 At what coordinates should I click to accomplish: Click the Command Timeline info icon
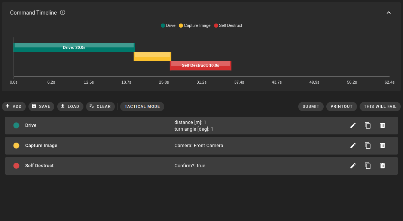(x=62, y=12)
